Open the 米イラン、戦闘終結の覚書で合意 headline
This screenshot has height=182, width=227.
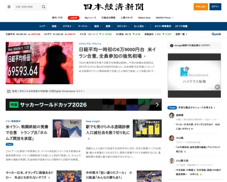click(x=27, y=133)
